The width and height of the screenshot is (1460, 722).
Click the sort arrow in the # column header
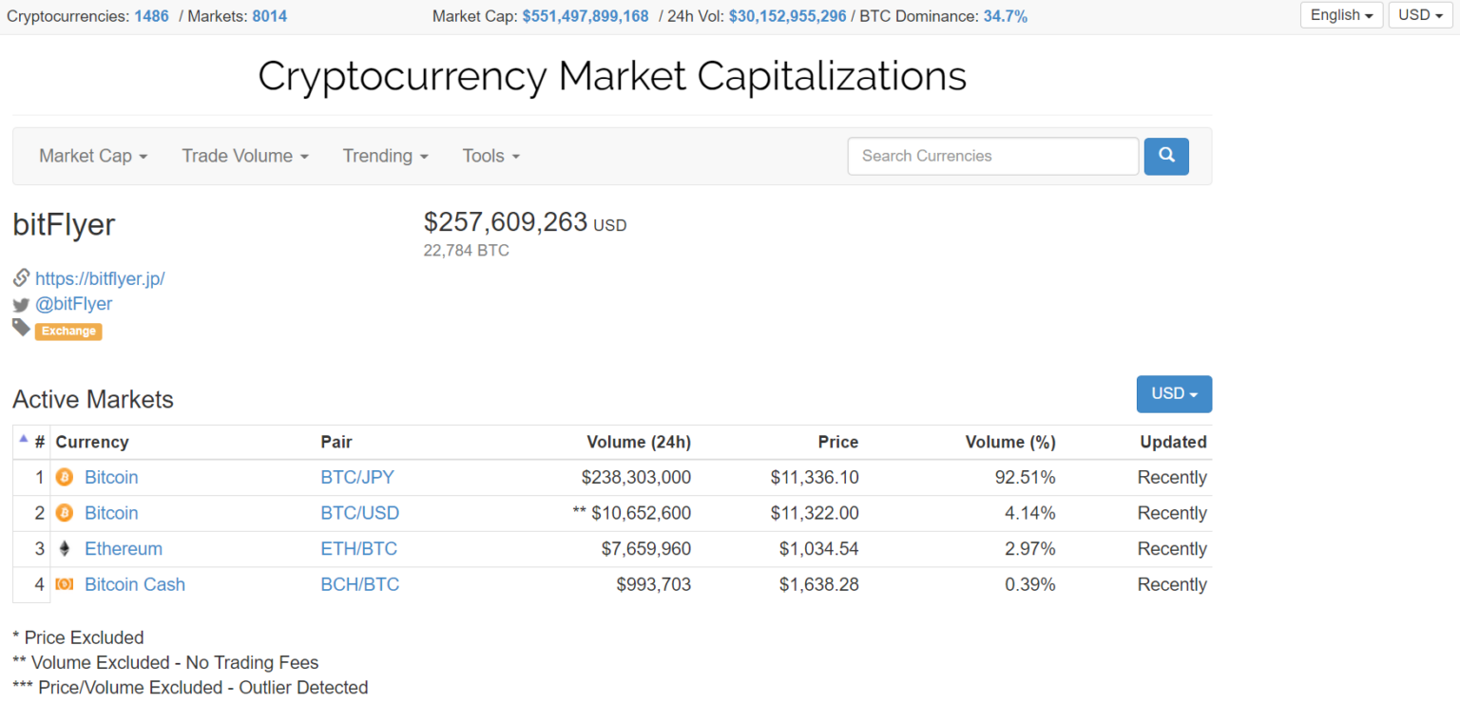tap(24, 439)
